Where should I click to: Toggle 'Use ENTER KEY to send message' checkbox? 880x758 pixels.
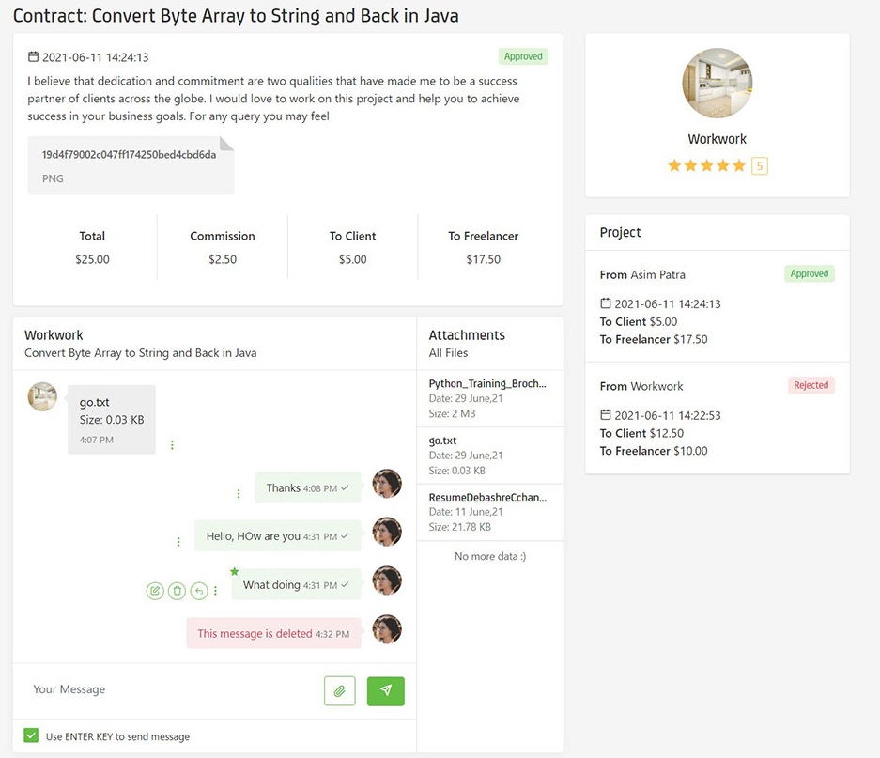pos(32,735)
